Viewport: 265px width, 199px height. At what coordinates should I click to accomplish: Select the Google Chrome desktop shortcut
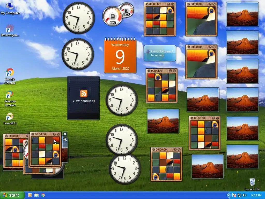click(10, 76)
